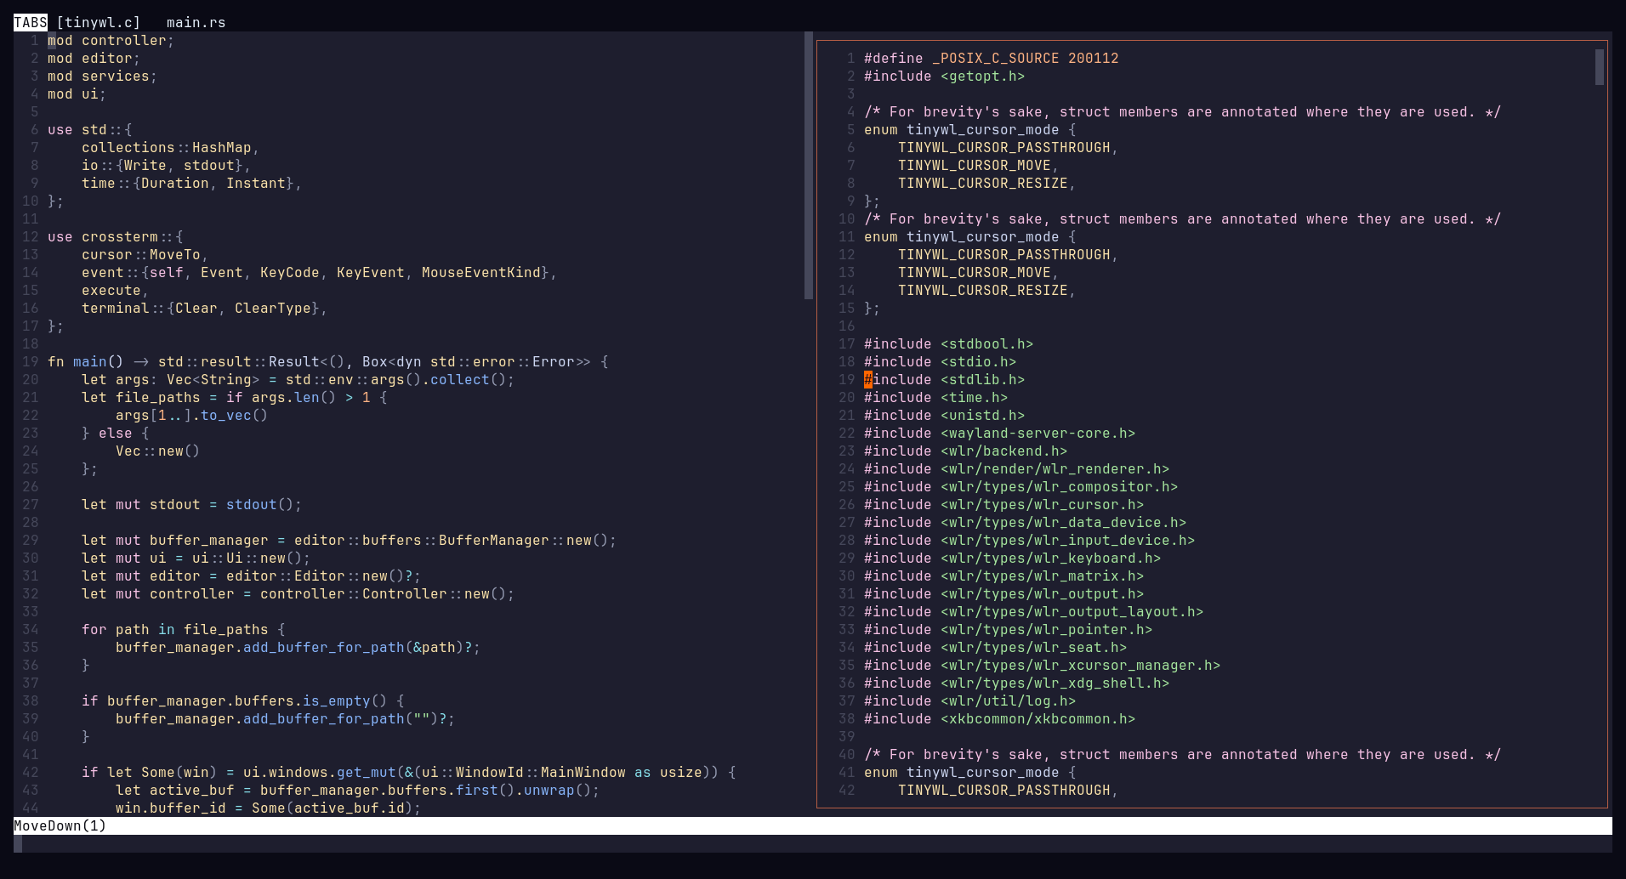Click the right pane scrollbar thumb
Viewport: 1626px width, 879px height.
click(1600, 67)
